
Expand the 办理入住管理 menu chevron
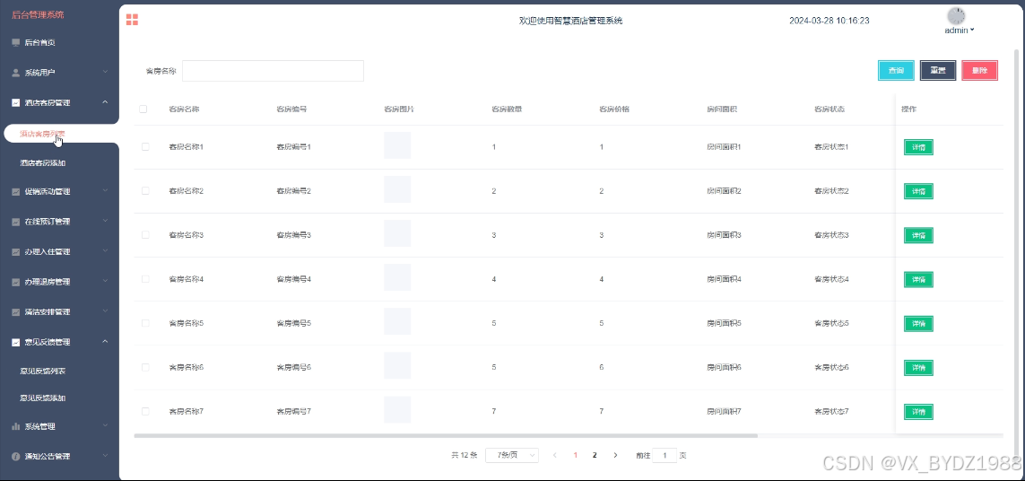pos(105,251)
